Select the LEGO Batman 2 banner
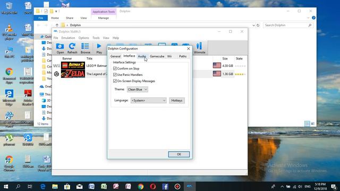Image resolution: width=340 pixels, height=191 pixels. point(73,66)
